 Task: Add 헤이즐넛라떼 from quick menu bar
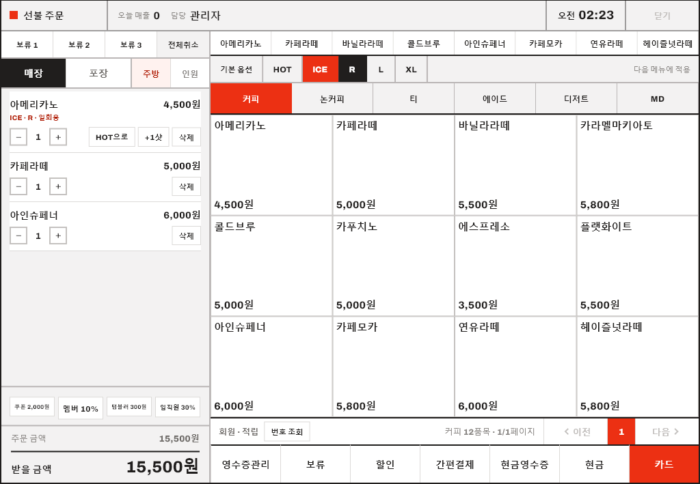click(x=668, y=44)
